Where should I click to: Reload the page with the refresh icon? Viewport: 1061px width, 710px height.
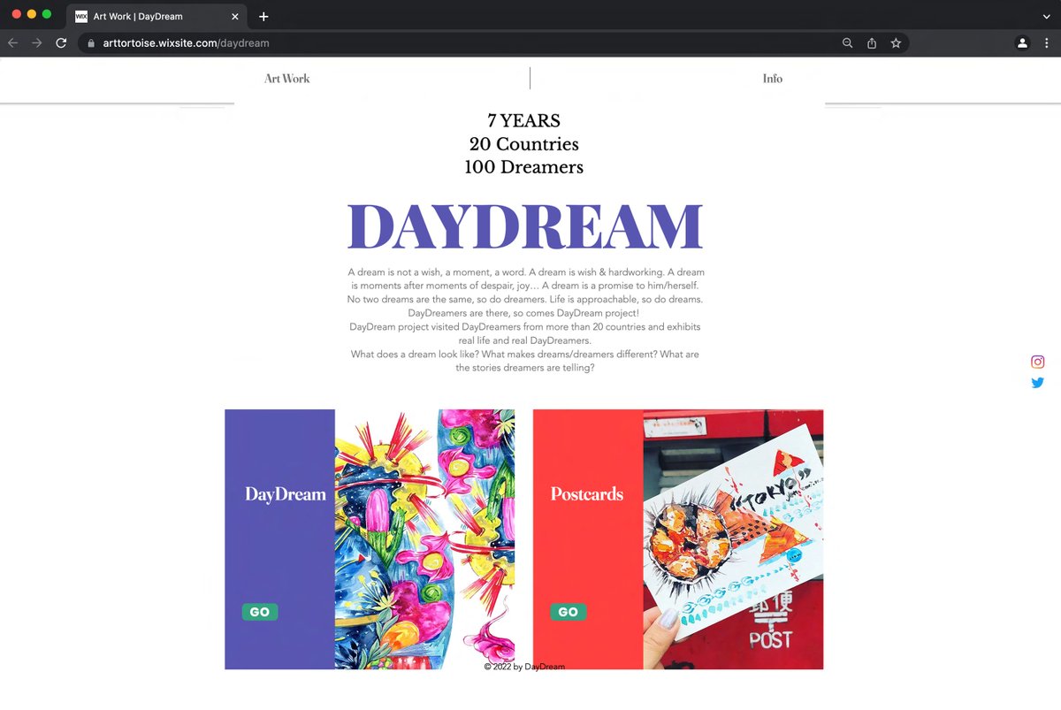point(61,42)
